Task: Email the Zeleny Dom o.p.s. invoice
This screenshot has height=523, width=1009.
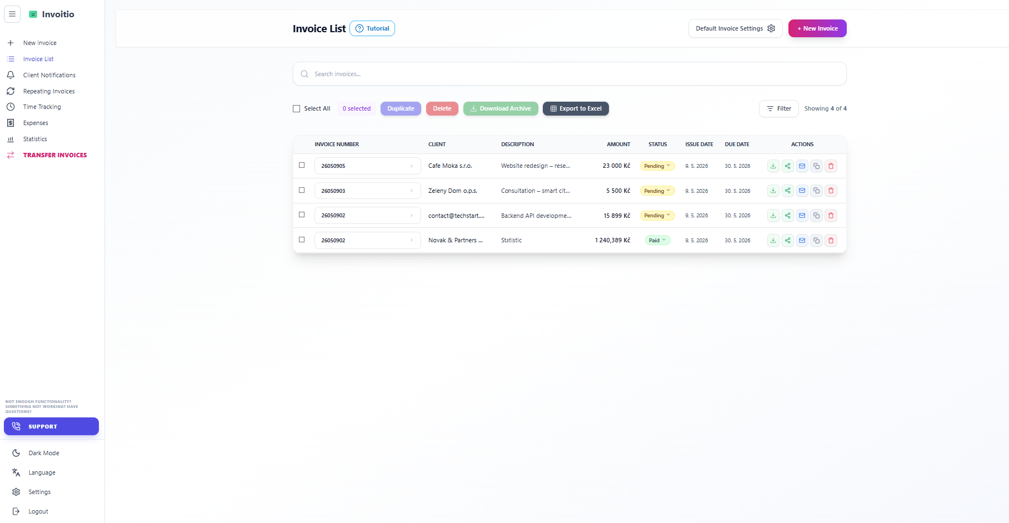Action: point(802,191)
